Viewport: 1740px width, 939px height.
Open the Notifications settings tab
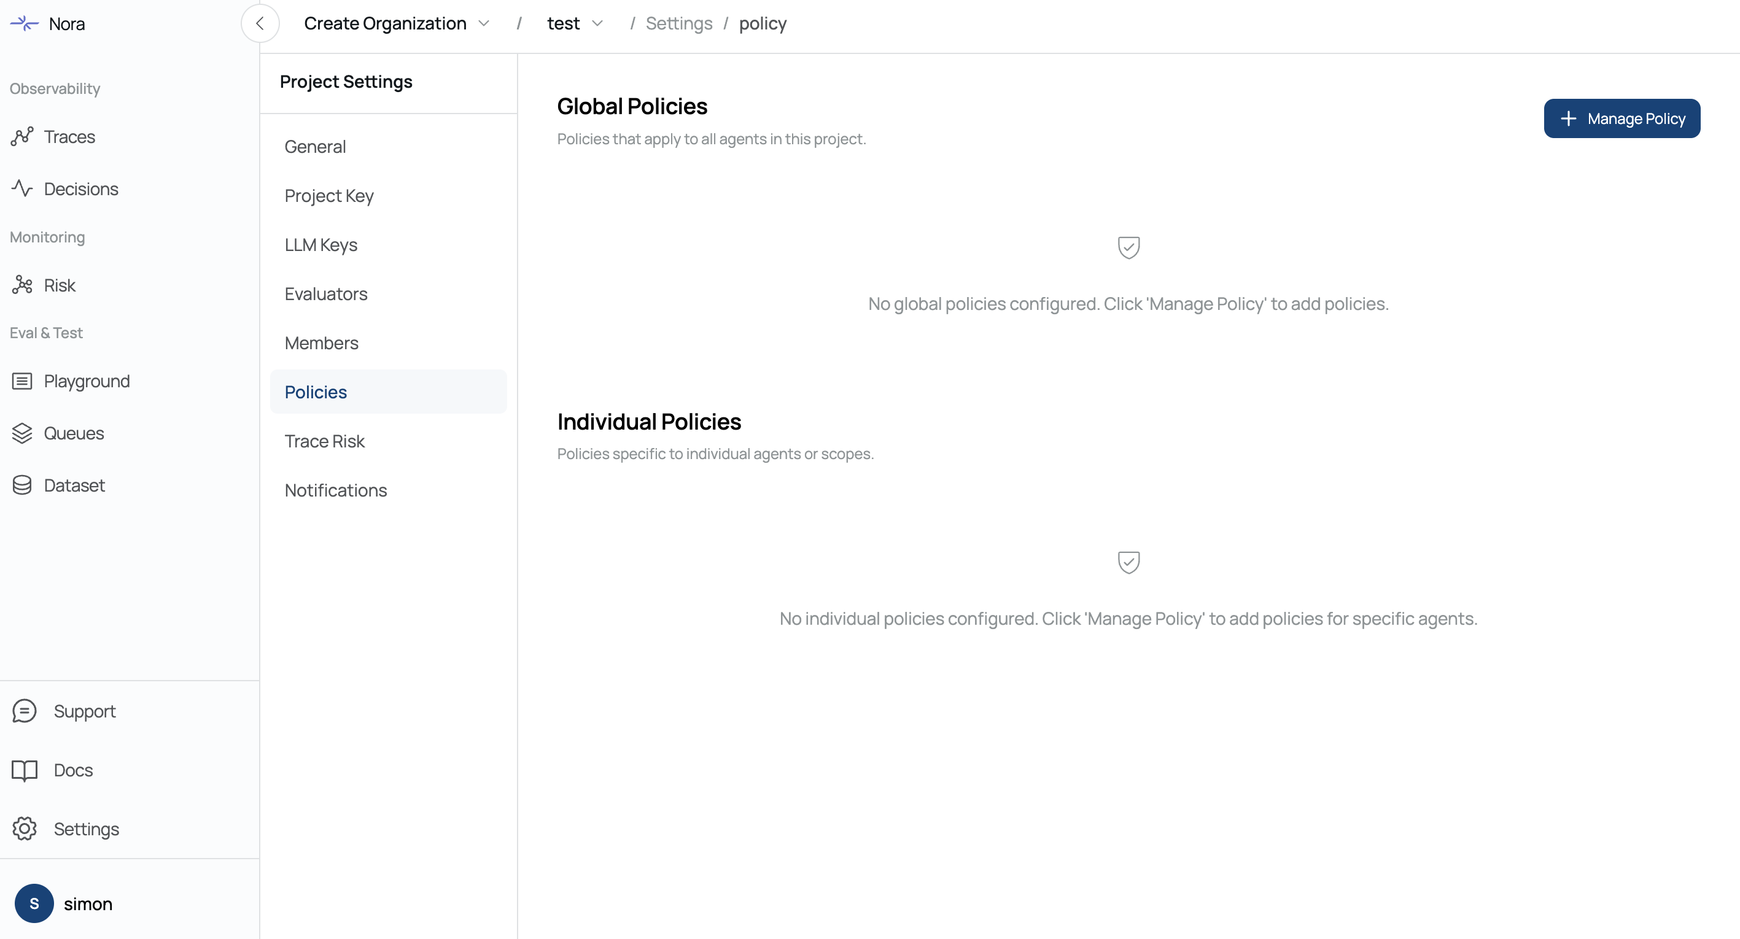pyautogui.click(x=336, y=491)
